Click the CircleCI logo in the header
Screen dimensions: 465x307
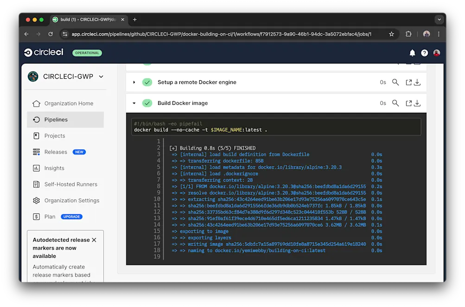pos(44,52)
